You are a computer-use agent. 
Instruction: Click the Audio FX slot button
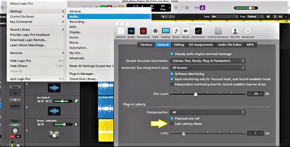click(15, 106)
